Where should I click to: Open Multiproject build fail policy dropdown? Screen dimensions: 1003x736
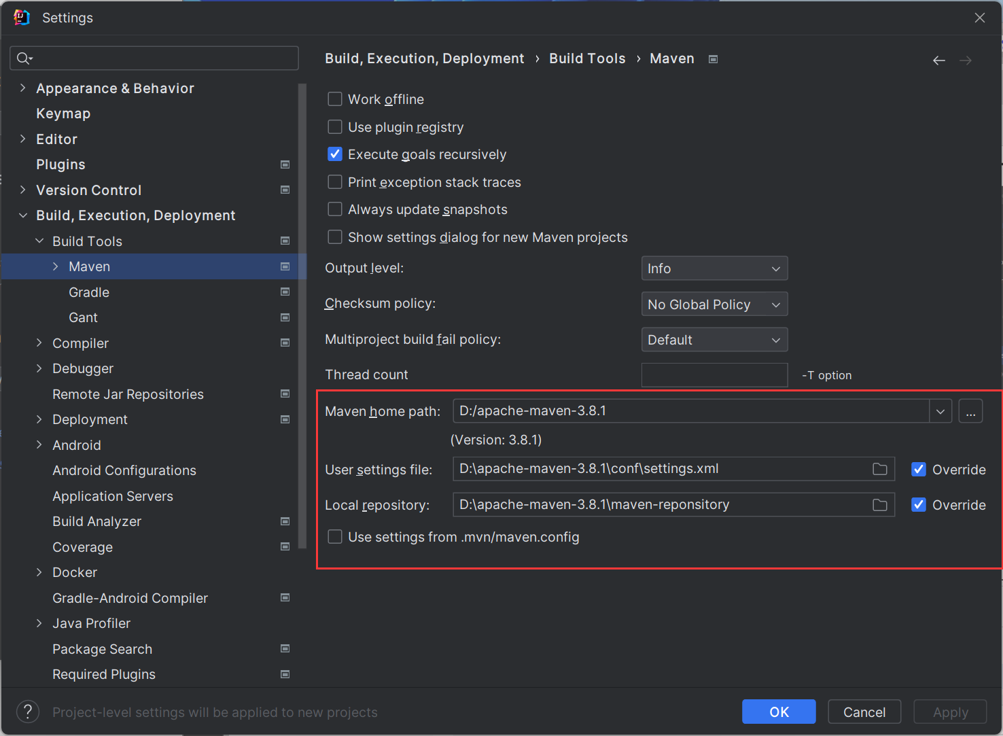(715, 340)
